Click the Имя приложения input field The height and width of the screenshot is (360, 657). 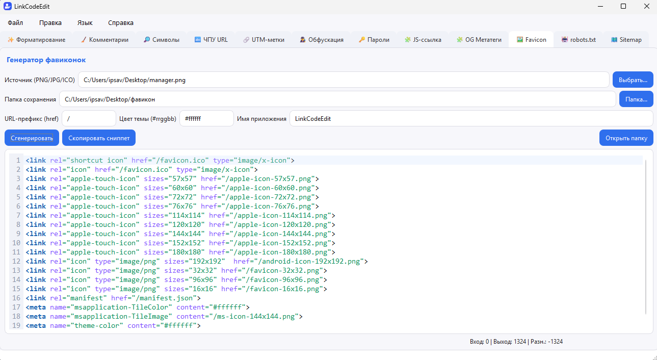471,119
